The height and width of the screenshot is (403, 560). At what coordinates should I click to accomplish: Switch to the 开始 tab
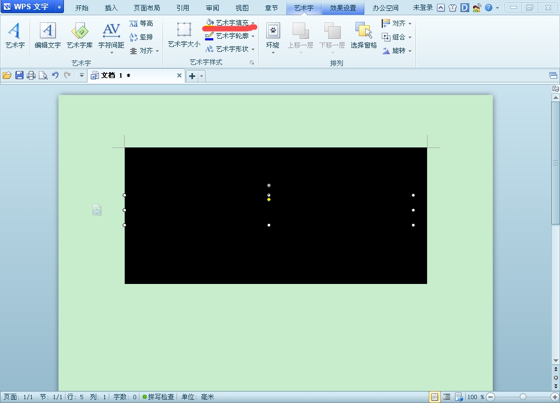[82, 8]
